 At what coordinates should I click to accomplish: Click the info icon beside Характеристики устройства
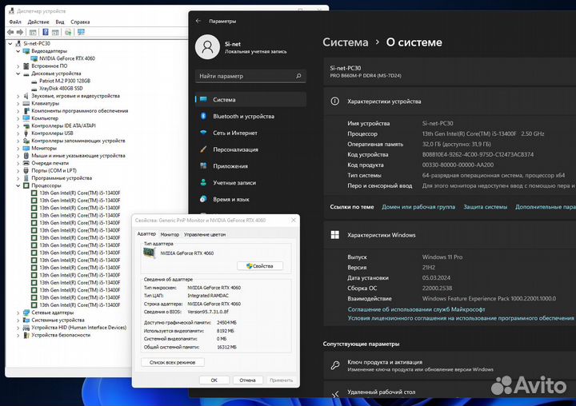[334, 101]
